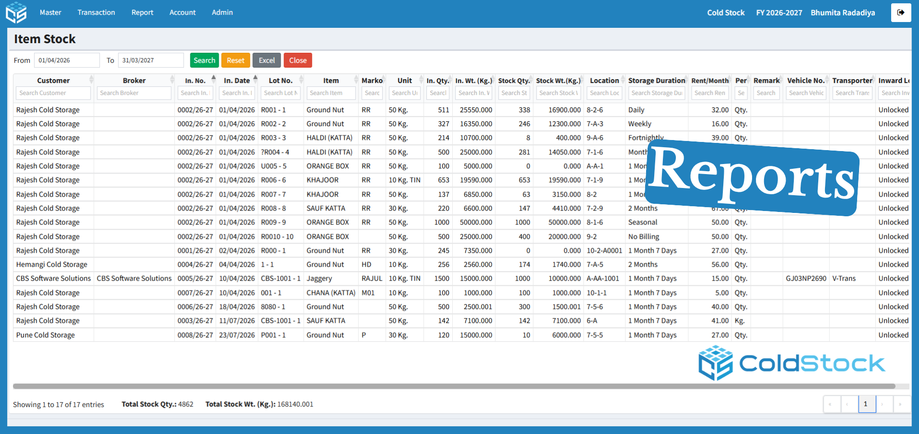Screen dimensions: 919x434
Task: Click the CHANA (KATTA) item cell
Action: coord(331,293)
